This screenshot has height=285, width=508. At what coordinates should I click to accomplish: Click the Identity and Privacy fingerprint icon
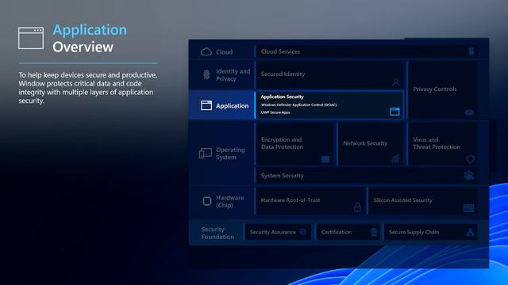[206, 74]
